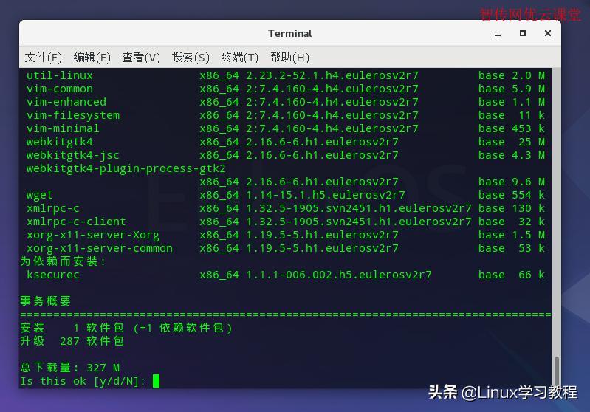
Task: Open the 搜索(S) menu
Action: (191, 58)
